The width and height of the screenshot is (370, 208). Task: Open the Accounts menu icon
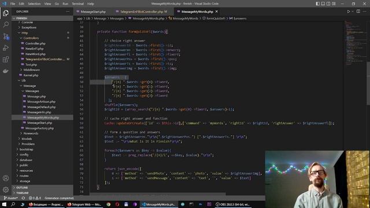[x=6, y=178]
